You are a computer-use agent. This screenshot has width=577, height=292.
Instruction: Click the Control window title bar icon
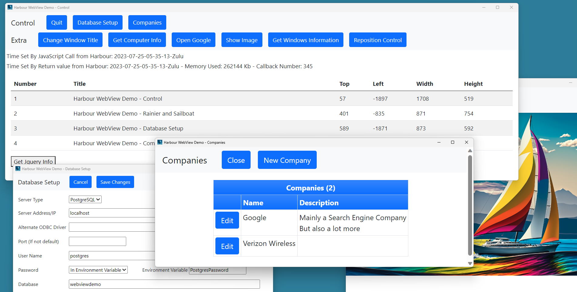coord(10,7)
